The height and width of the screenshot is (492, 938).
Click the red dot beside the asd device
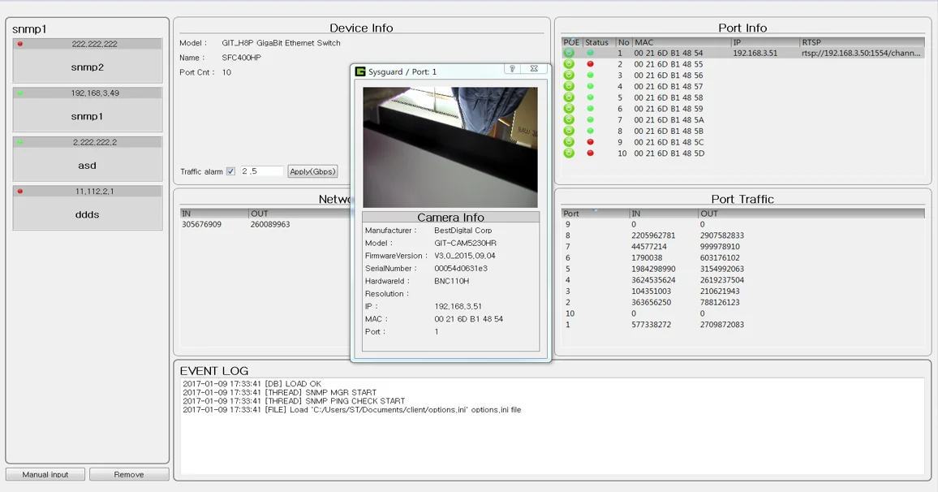pyautogui.click(x=19, y=141)
